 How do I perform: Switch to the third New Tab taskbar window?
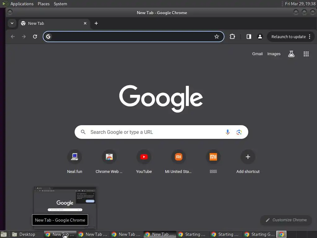[x=127, y=234]
